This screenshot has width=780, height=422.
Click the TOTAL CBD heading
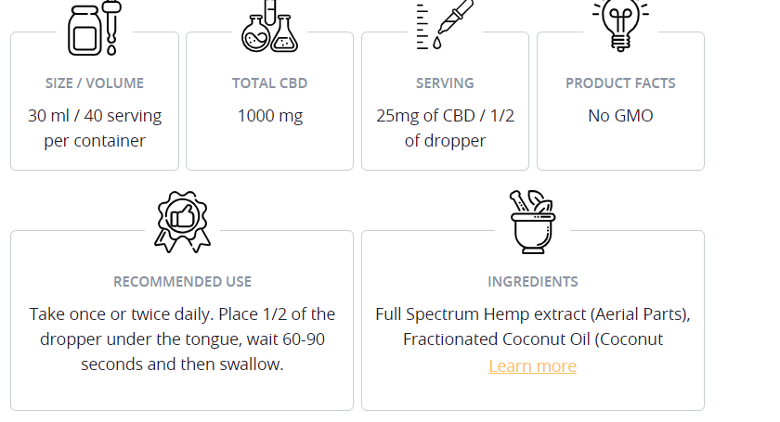click(x=269, y=83)
